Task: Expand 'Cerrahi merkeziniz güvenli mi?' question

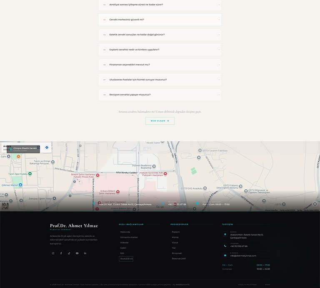Action: [160, 20]
